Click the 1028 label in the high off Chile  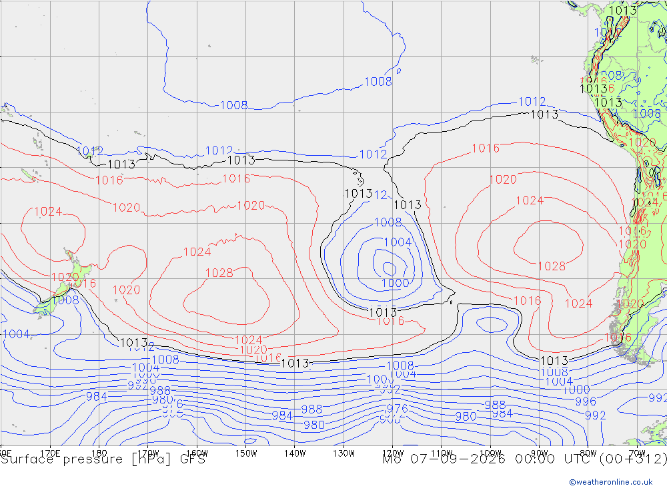(x=552, y=266)
